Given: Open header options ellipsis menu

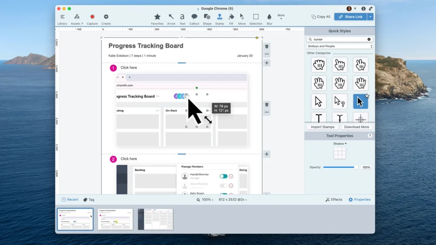Looking at the screenshot, I should click(267, 54).
